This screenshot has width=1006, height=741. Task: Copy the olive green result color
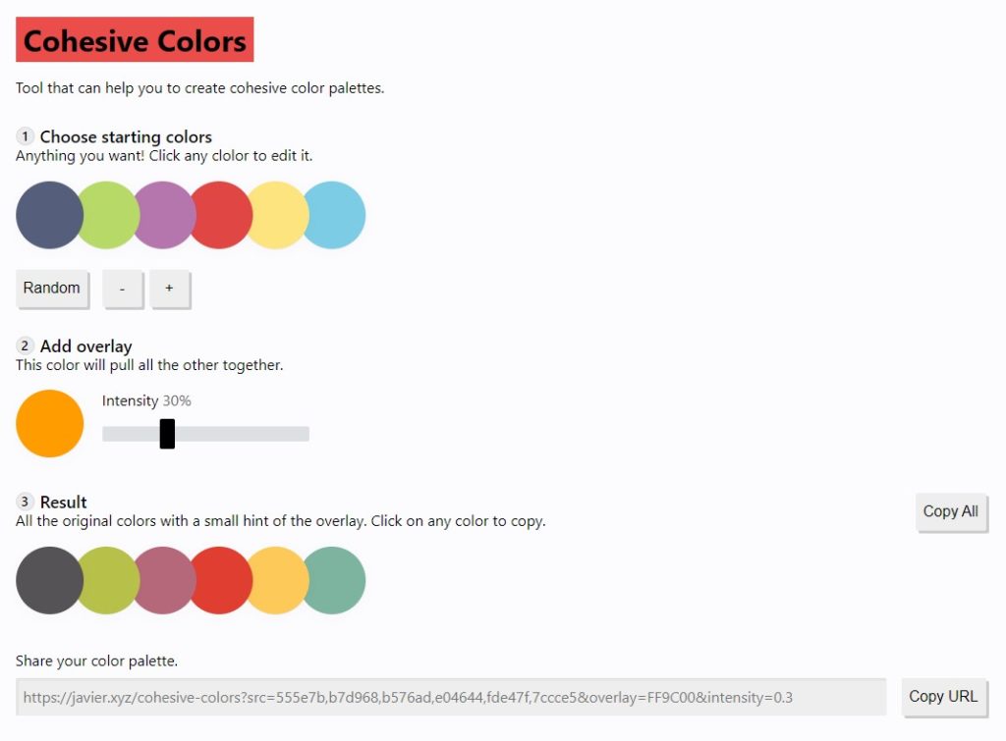pos(105,579)
